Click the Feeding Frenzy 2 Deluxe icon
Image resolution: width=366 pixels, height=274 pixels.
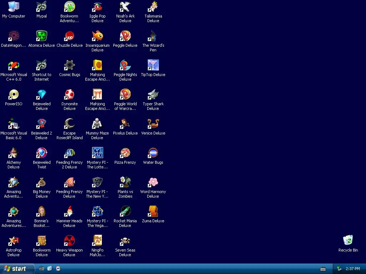pyautogui.click(x=70, y=153)
